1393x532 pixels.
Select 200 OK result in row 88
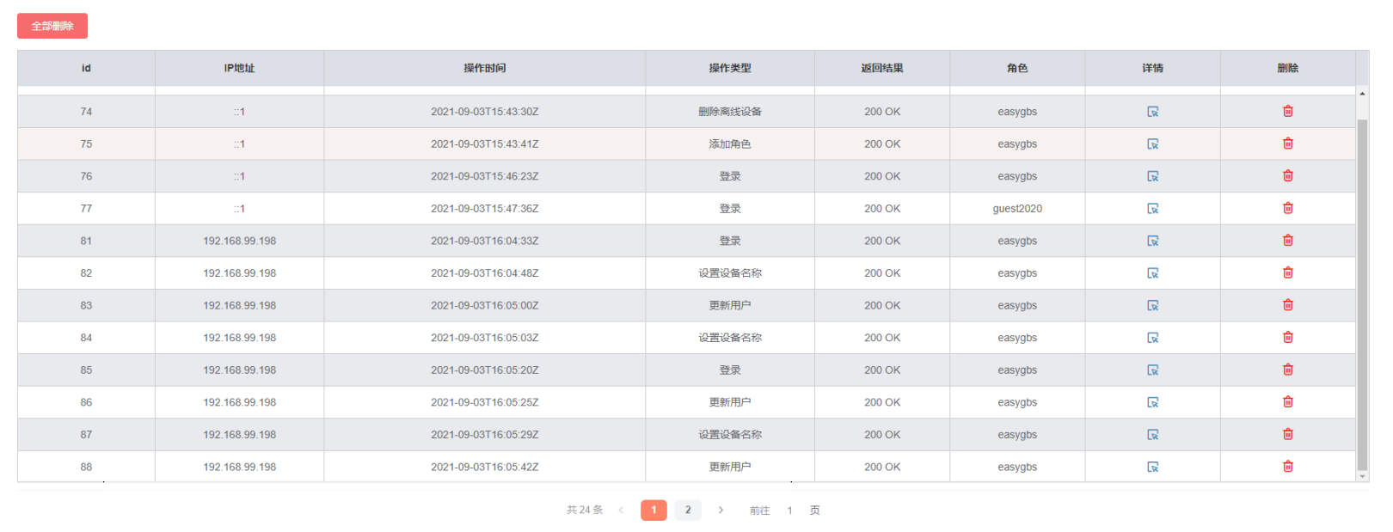pyautogui.click(x=882, y=467)
